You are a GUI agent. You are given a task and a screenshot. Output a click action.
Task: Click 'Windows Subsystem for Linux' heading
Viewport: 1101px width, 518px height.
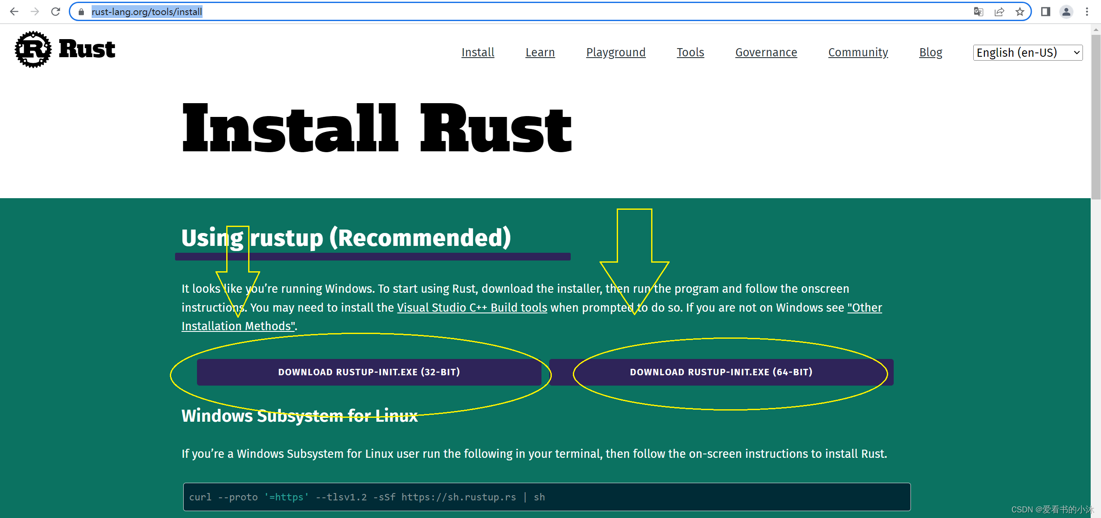[x=299, y=416]
